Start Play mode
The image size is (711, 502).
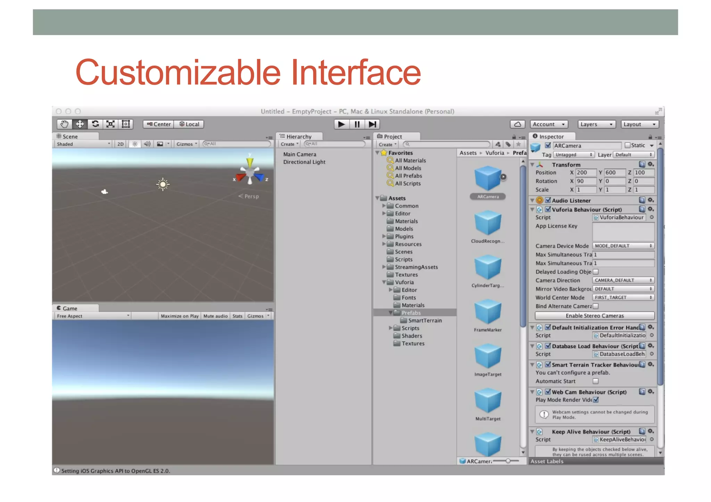(x=342, y=124)
